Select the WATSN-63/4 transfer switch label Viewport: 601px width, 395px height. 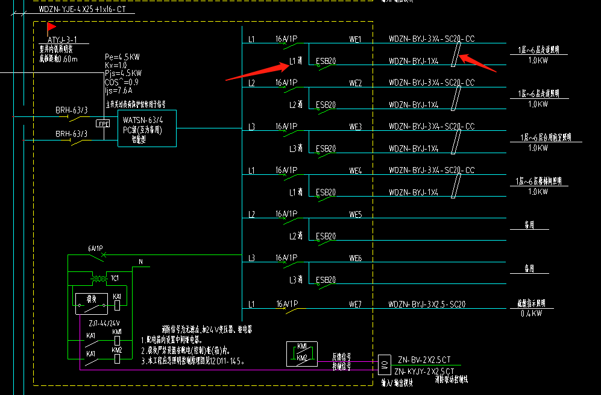(143, 120)
